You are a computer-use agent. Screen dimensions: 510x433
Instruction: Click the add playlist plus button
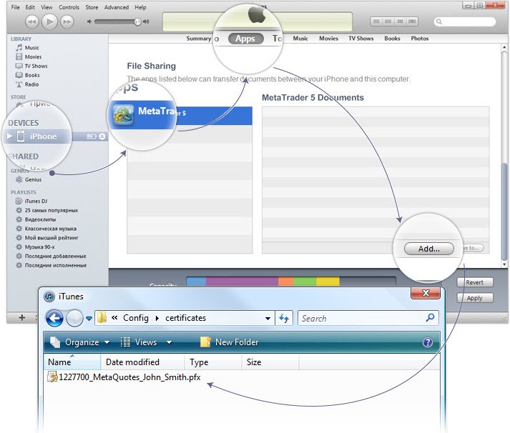(21, 317)
